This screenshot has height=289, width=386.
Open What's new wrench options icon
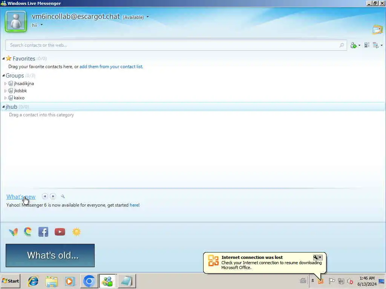(x=63, y=196)
